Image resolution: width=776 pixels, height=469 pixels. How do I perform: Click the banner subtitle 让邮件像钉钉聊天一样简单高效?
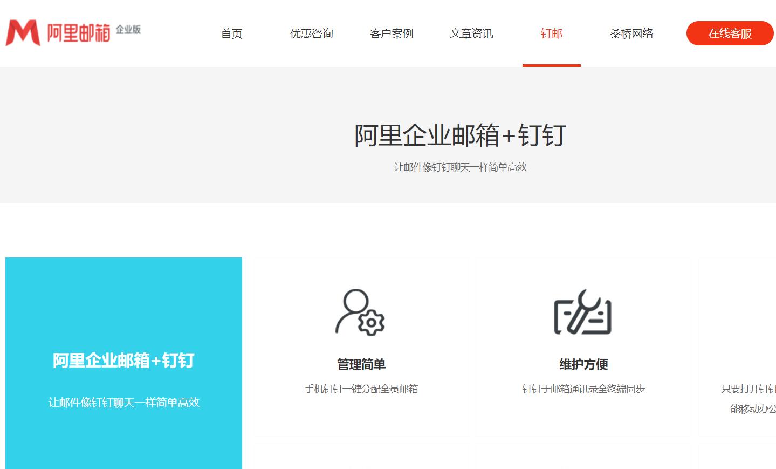pyautogui.click(x=460, y=167)
